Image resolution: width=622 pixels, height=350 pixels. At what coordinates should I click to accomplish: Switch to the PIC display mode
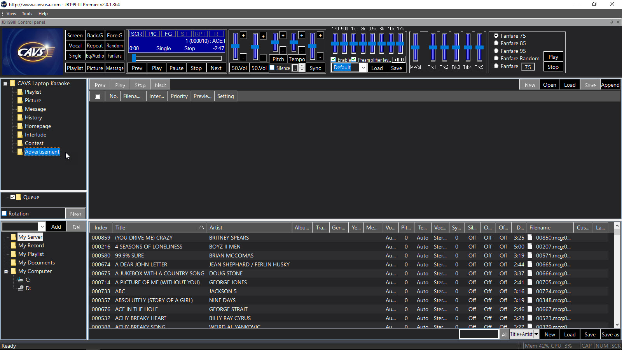153,34
